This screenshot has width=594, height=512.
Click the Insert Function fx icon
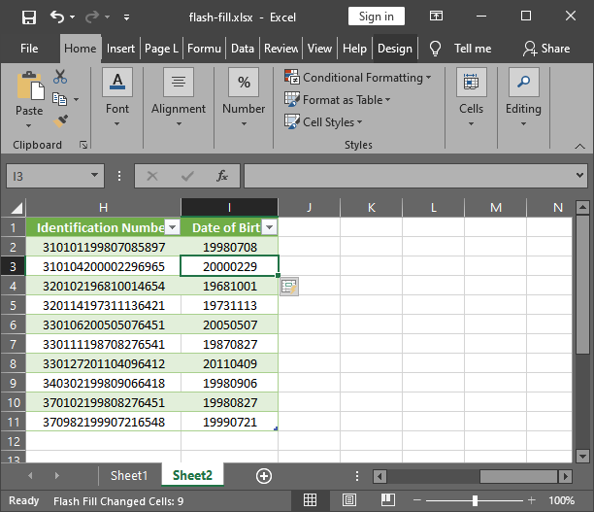[222, 176]
